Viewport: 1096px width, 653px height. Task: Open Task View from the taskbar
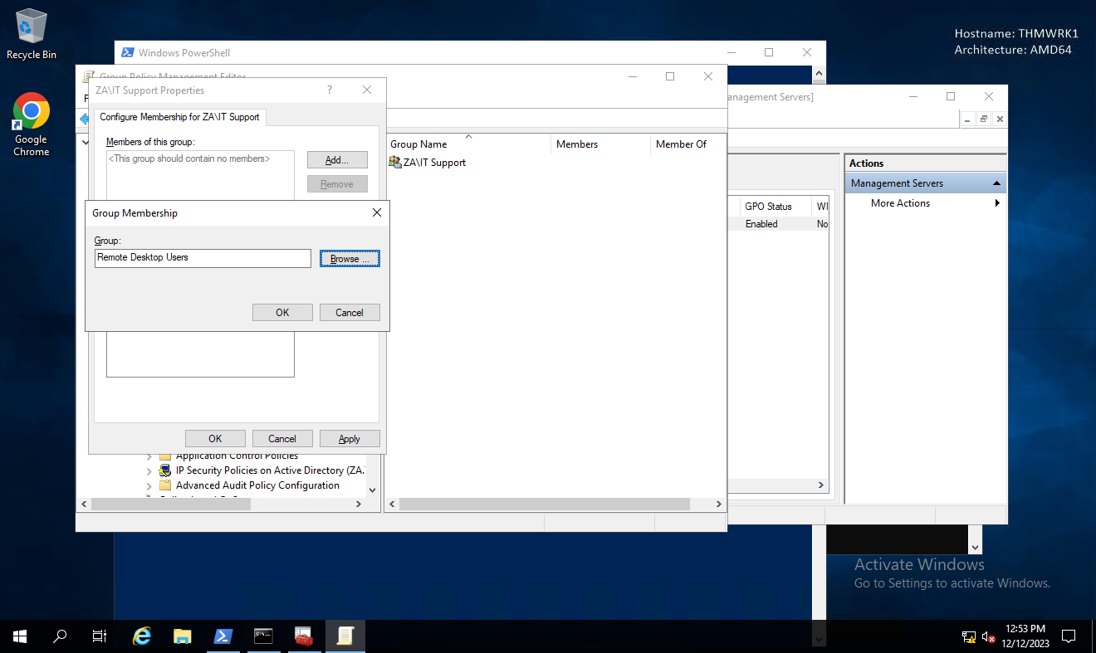(x=100, y=636)
